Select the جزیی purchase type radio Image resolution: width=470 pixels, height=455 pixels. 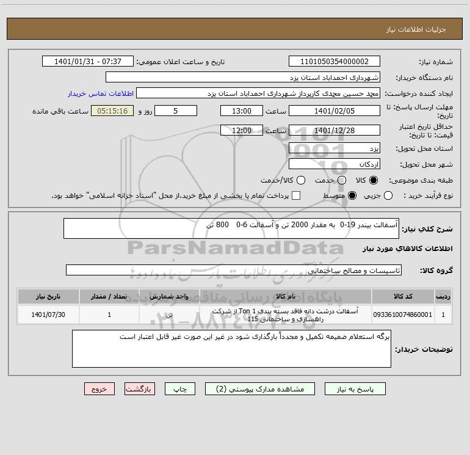[x=388, y=195]
